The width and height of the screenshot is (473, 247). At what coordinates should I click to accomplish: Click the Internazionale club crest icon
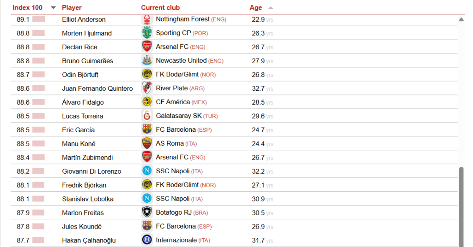pos(147,240)
